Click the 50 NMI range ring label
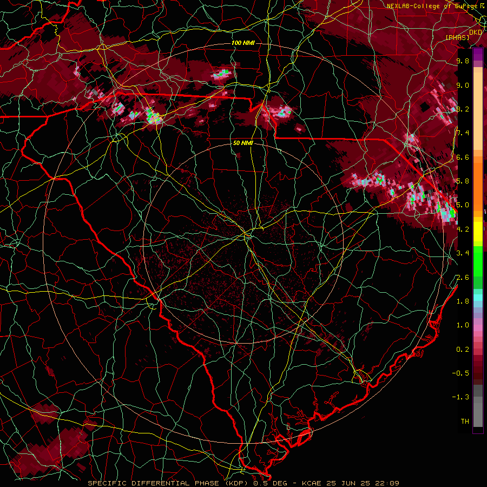487x487 pixels. (243, 143)
